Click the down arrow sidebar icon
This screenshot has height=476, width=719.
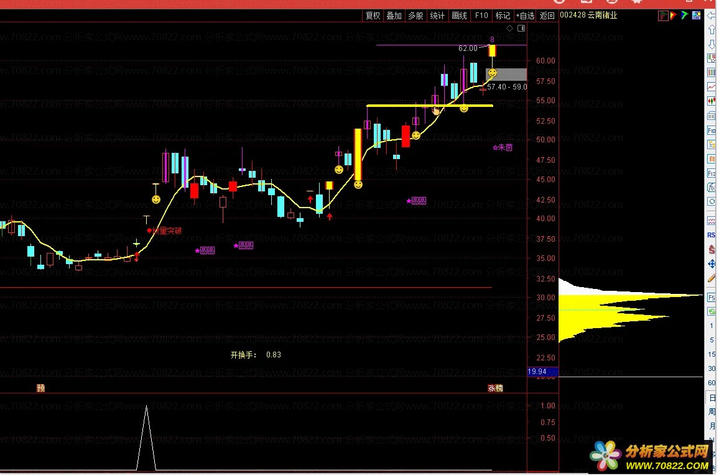click(x=712, y=44)
